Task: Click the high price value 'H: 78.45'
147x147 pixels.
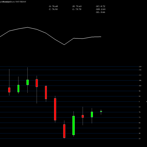Action: tap(77, 6)
